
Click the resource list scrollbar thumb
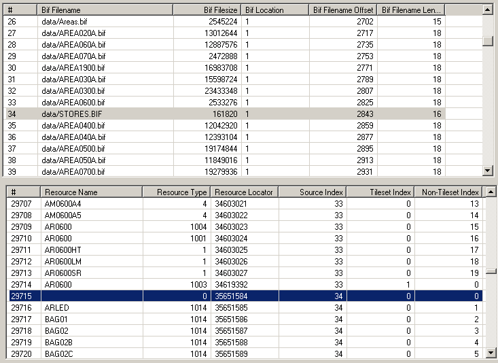(491, 271)
